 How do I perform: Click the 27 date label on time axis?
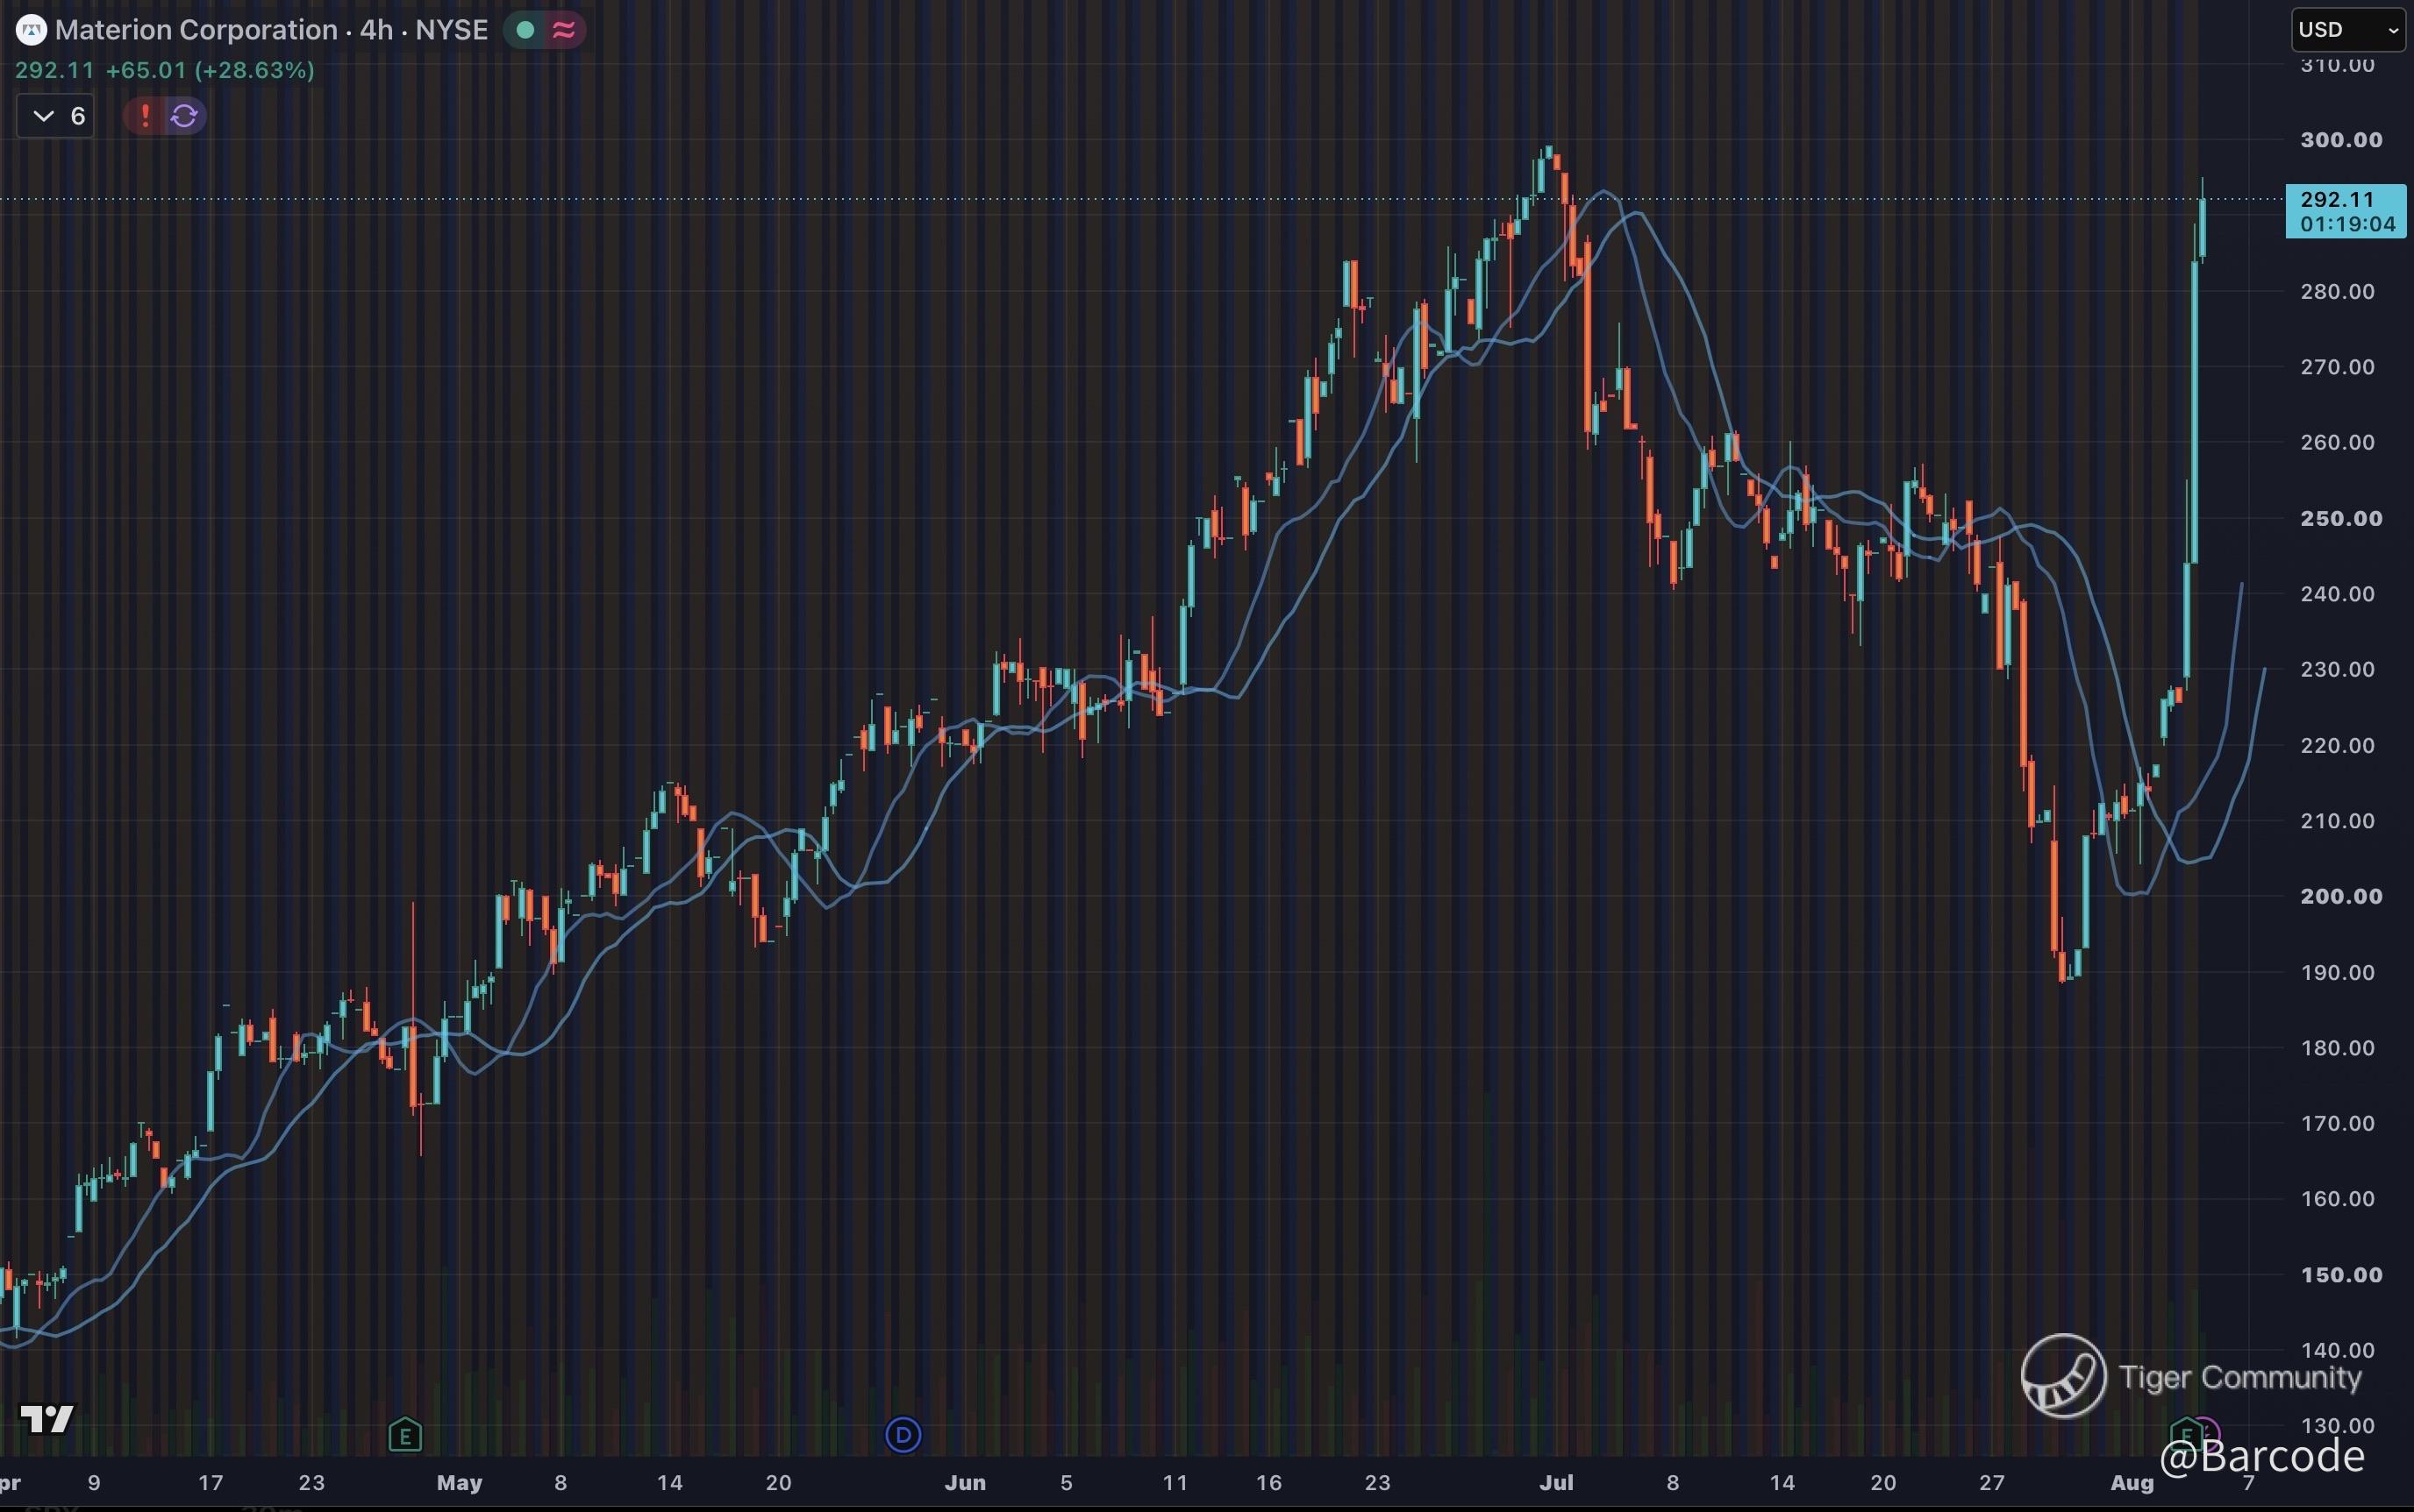tap(1992, 1483)
